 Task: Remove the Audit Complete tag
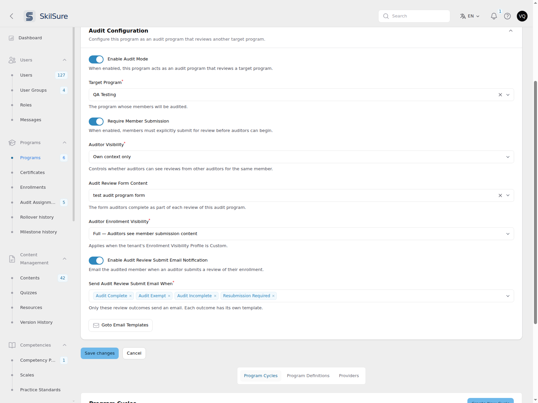click(x=130, y=296)
